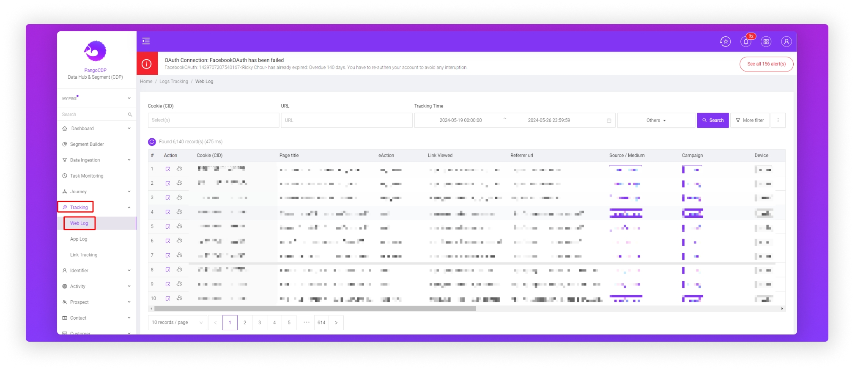Open Link Tracking from sidebar

(84, 255)
